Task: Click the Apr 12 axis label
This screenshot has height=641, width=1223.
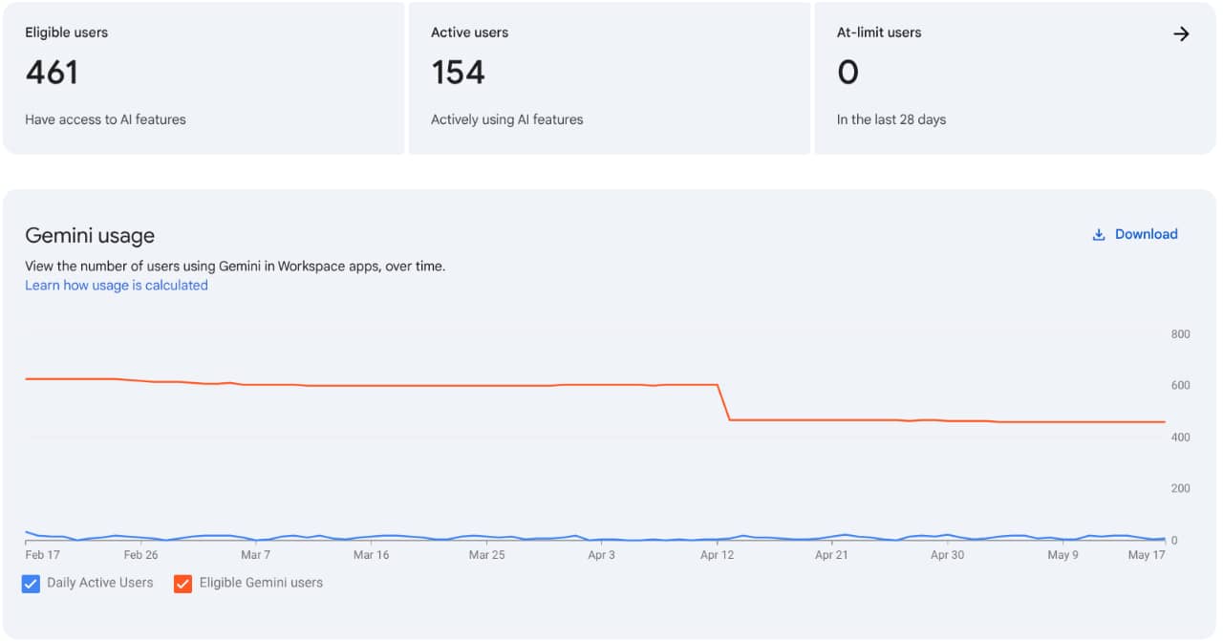Action: pos(717,554)
